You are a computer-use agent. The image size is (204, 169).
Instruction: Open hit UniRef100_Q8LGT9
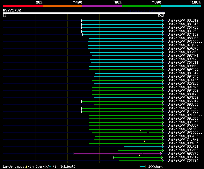point(183,20)
